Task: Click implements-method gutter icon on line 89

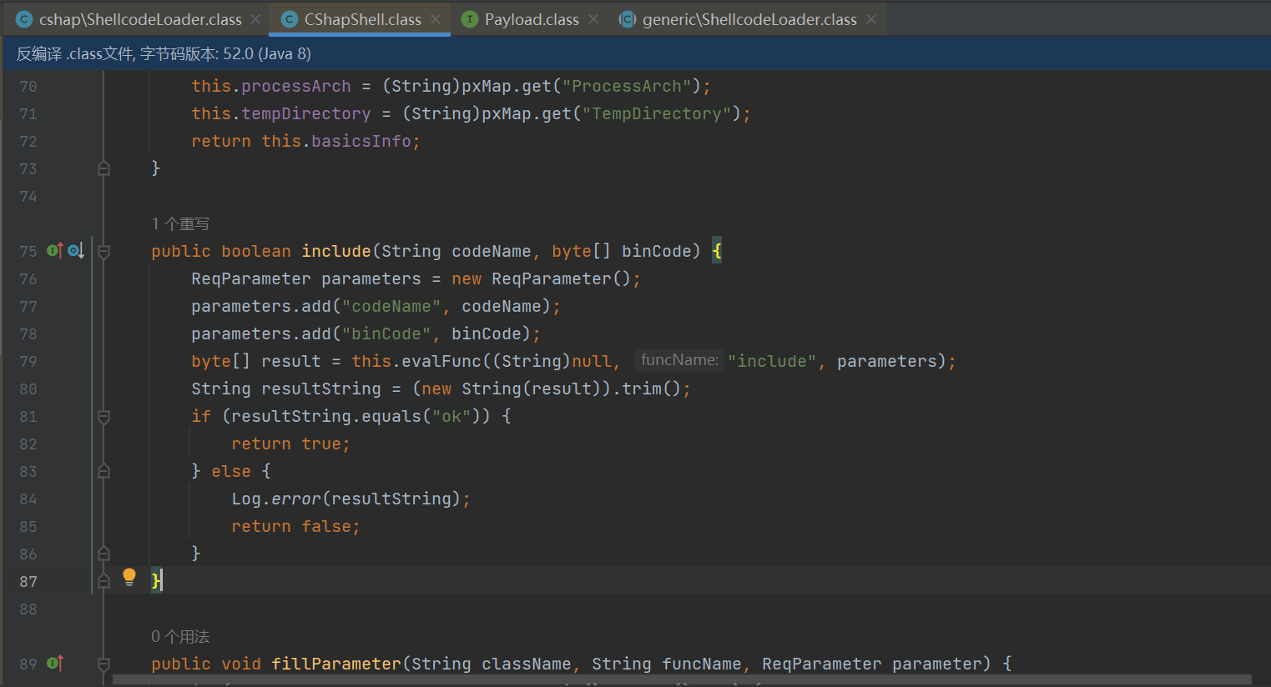Action: tap(55, 663)
